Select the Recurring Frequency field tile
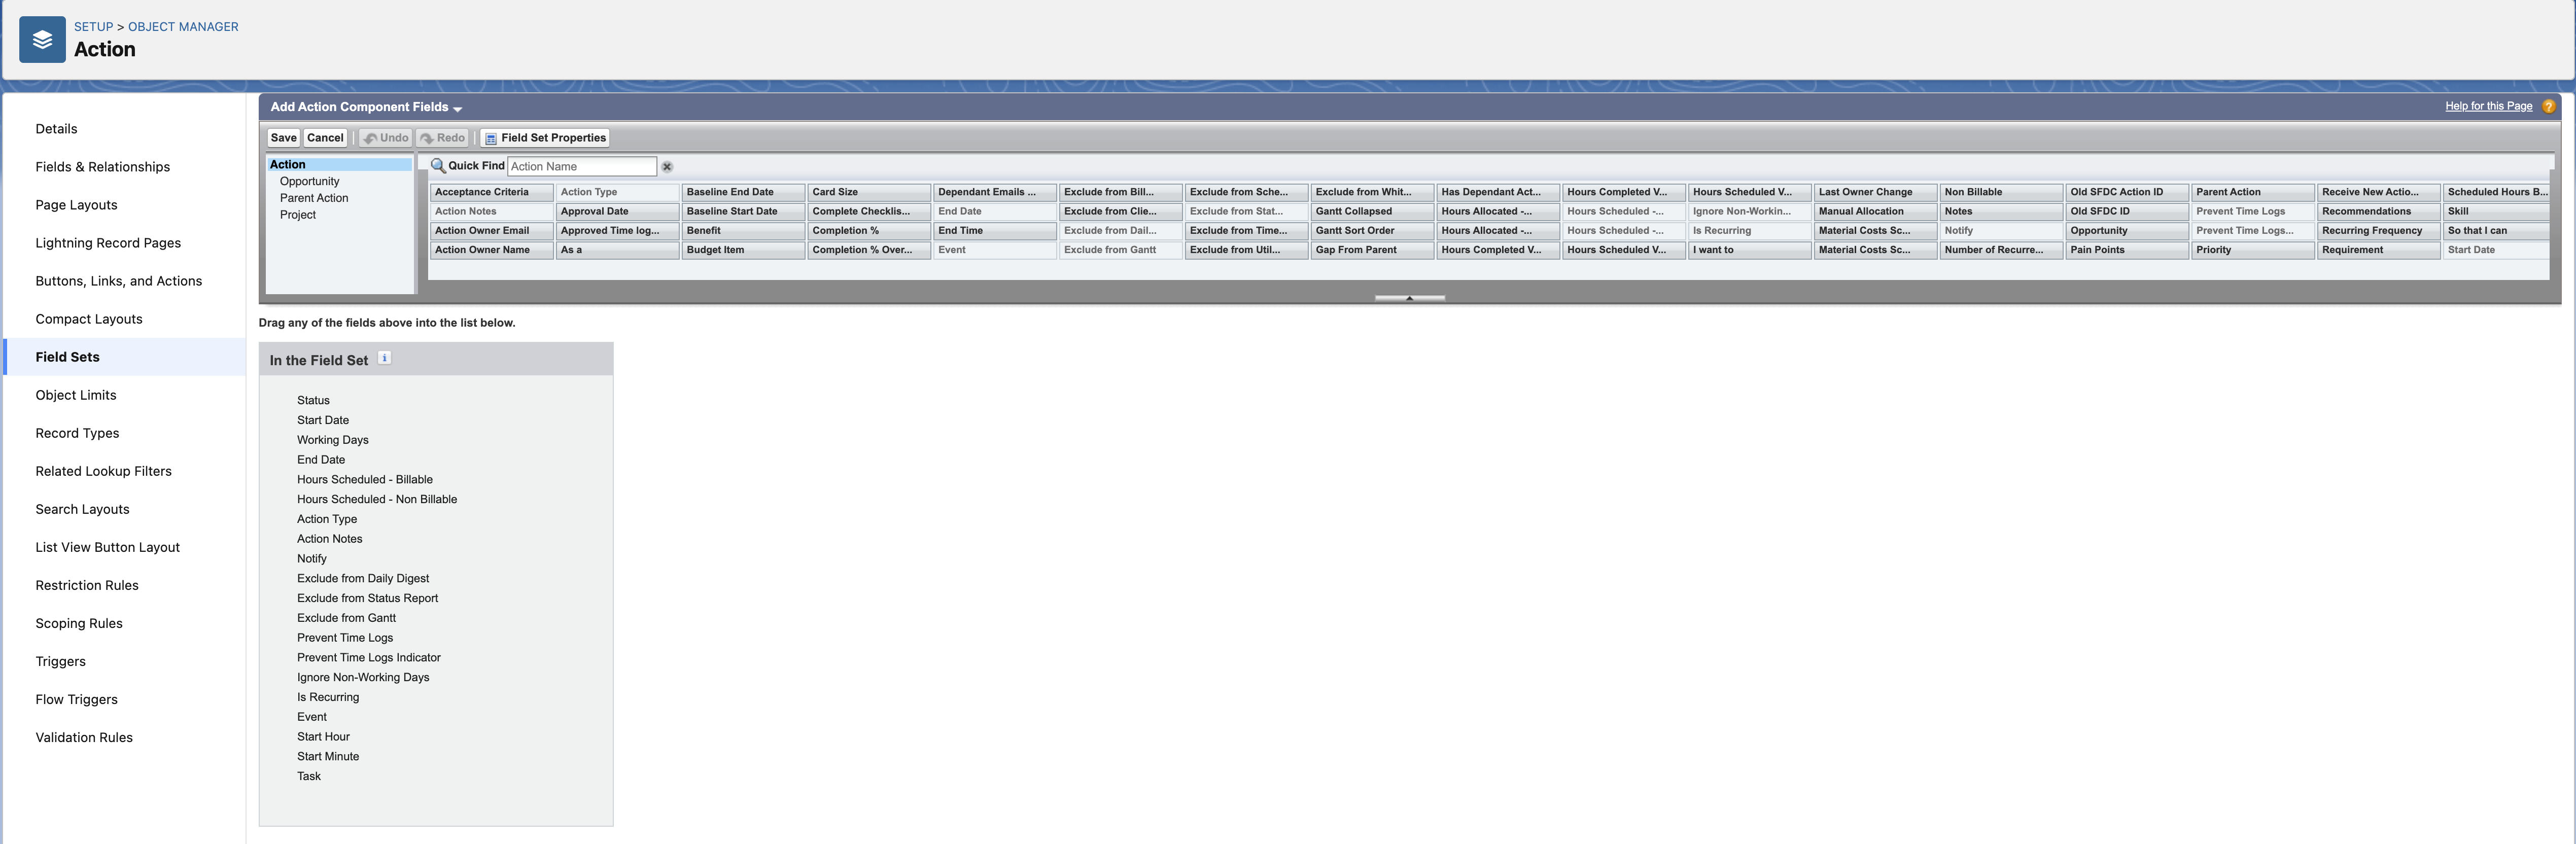2576x844 pixels. point(2378,231)
